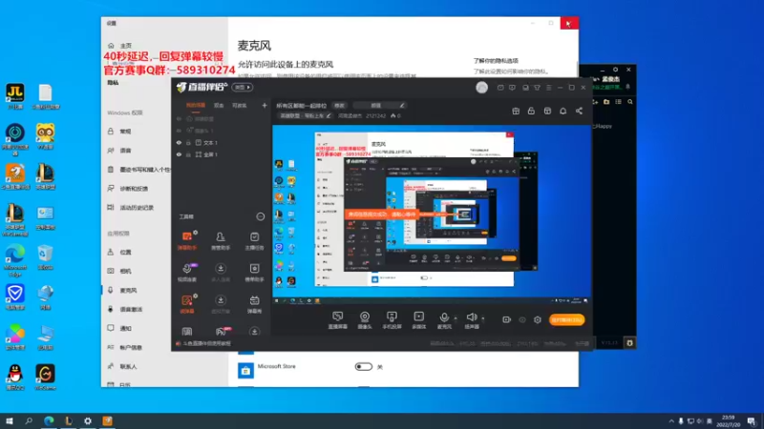The image size is (764, 429).
Task: Click the share icon in streaming app
Action: [x=579, y=111]
